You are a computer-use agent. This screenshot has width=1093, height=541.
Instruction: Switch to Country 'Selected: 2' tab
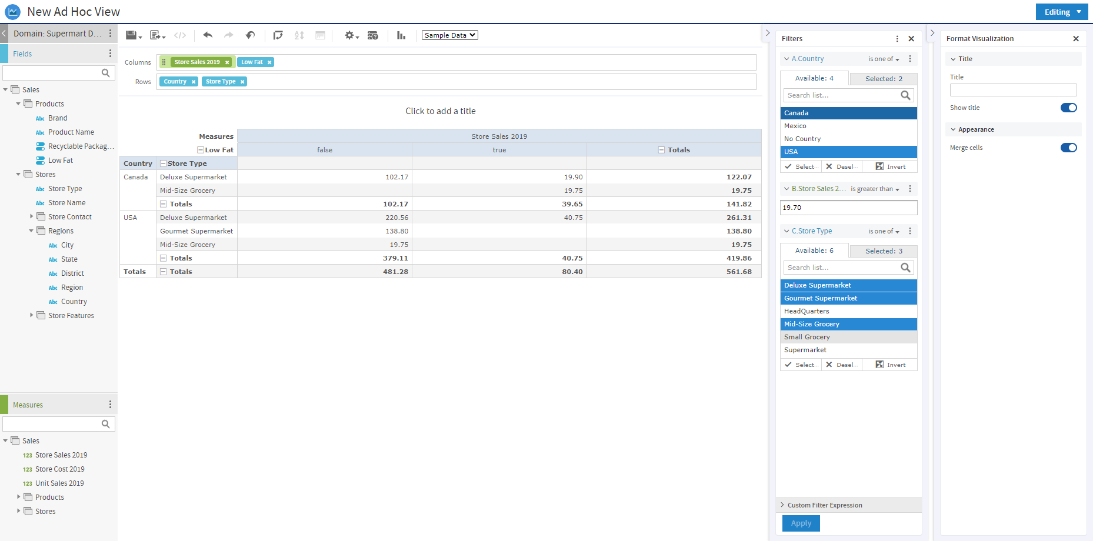pyautogui.click(x=884, y=79)
